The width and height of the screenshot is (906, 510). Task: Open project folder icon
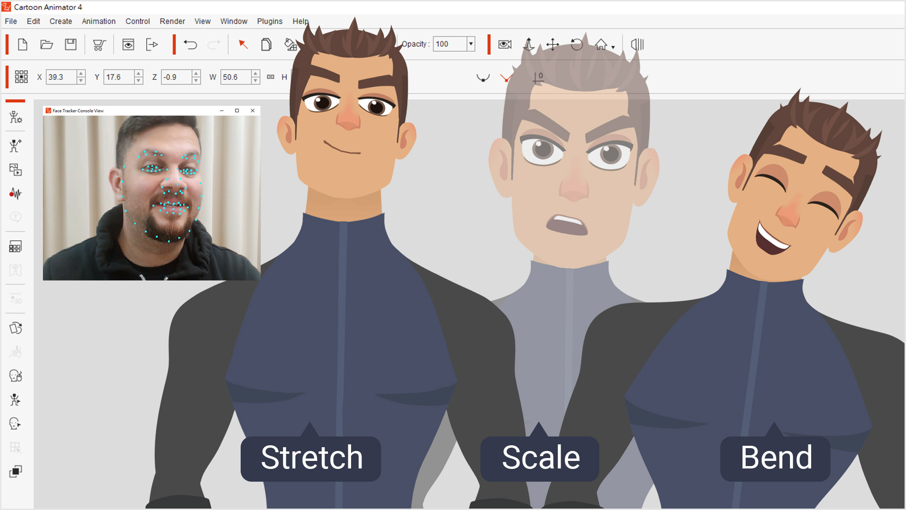tap(46, 44)
